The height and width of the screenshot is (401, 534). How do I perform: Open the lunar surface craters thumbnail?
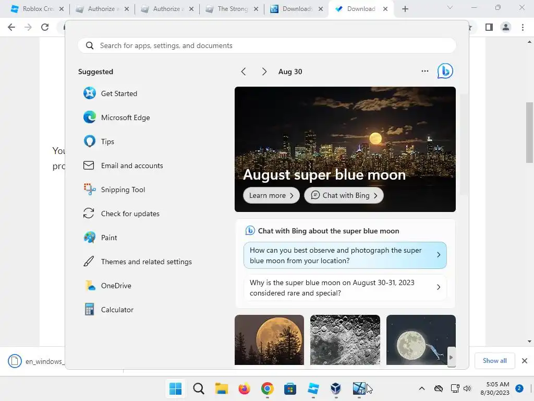[x=345, y=340]
